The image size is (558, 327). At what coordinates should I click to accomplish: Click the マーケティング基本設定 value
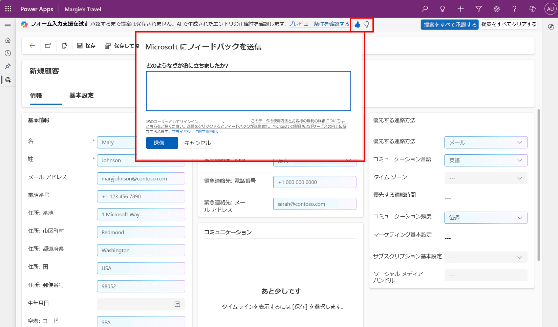448,238
